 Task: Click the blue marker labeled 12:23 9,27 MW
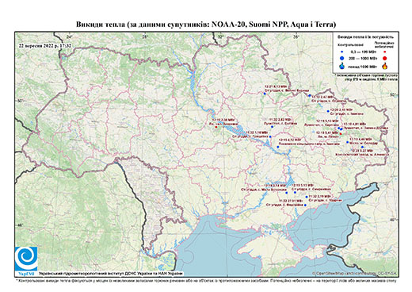click(362, 147)
